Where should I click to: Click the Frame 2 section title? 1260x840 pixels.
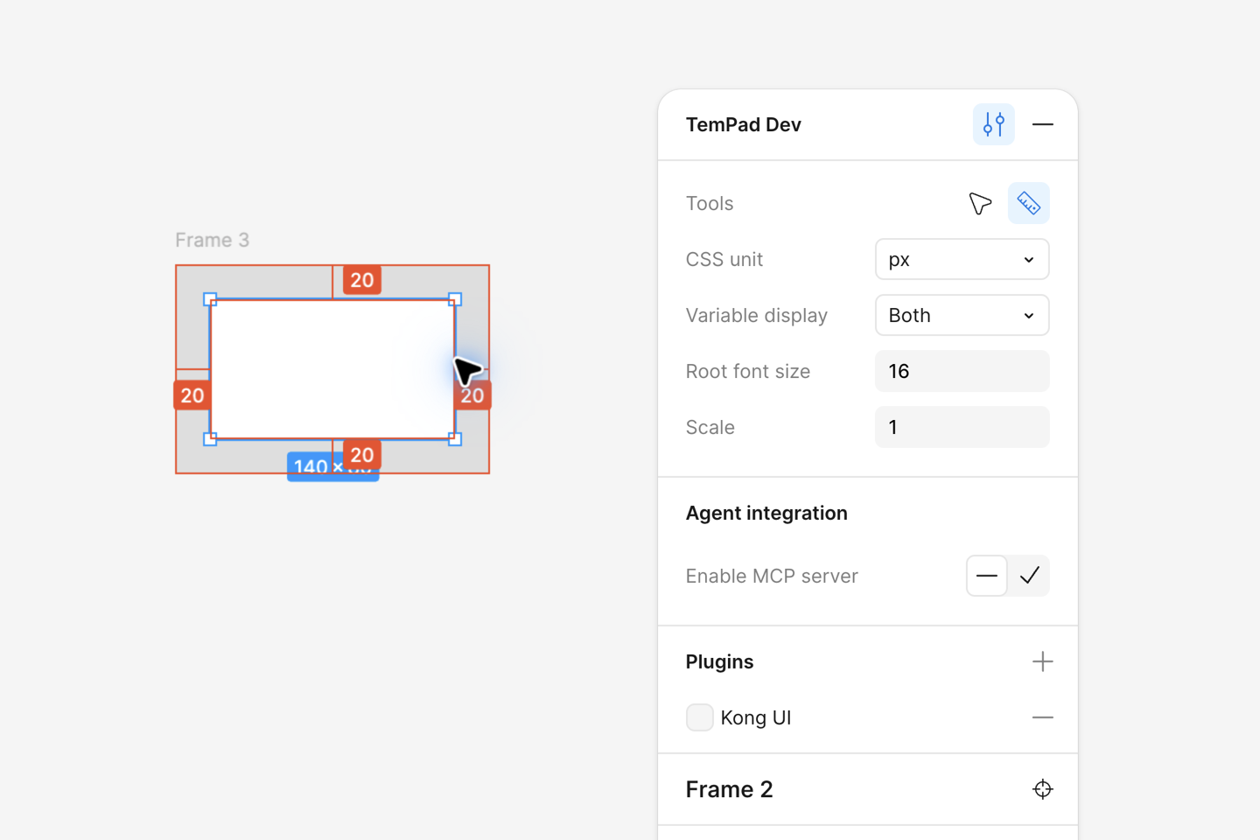[x=729, y=789]
